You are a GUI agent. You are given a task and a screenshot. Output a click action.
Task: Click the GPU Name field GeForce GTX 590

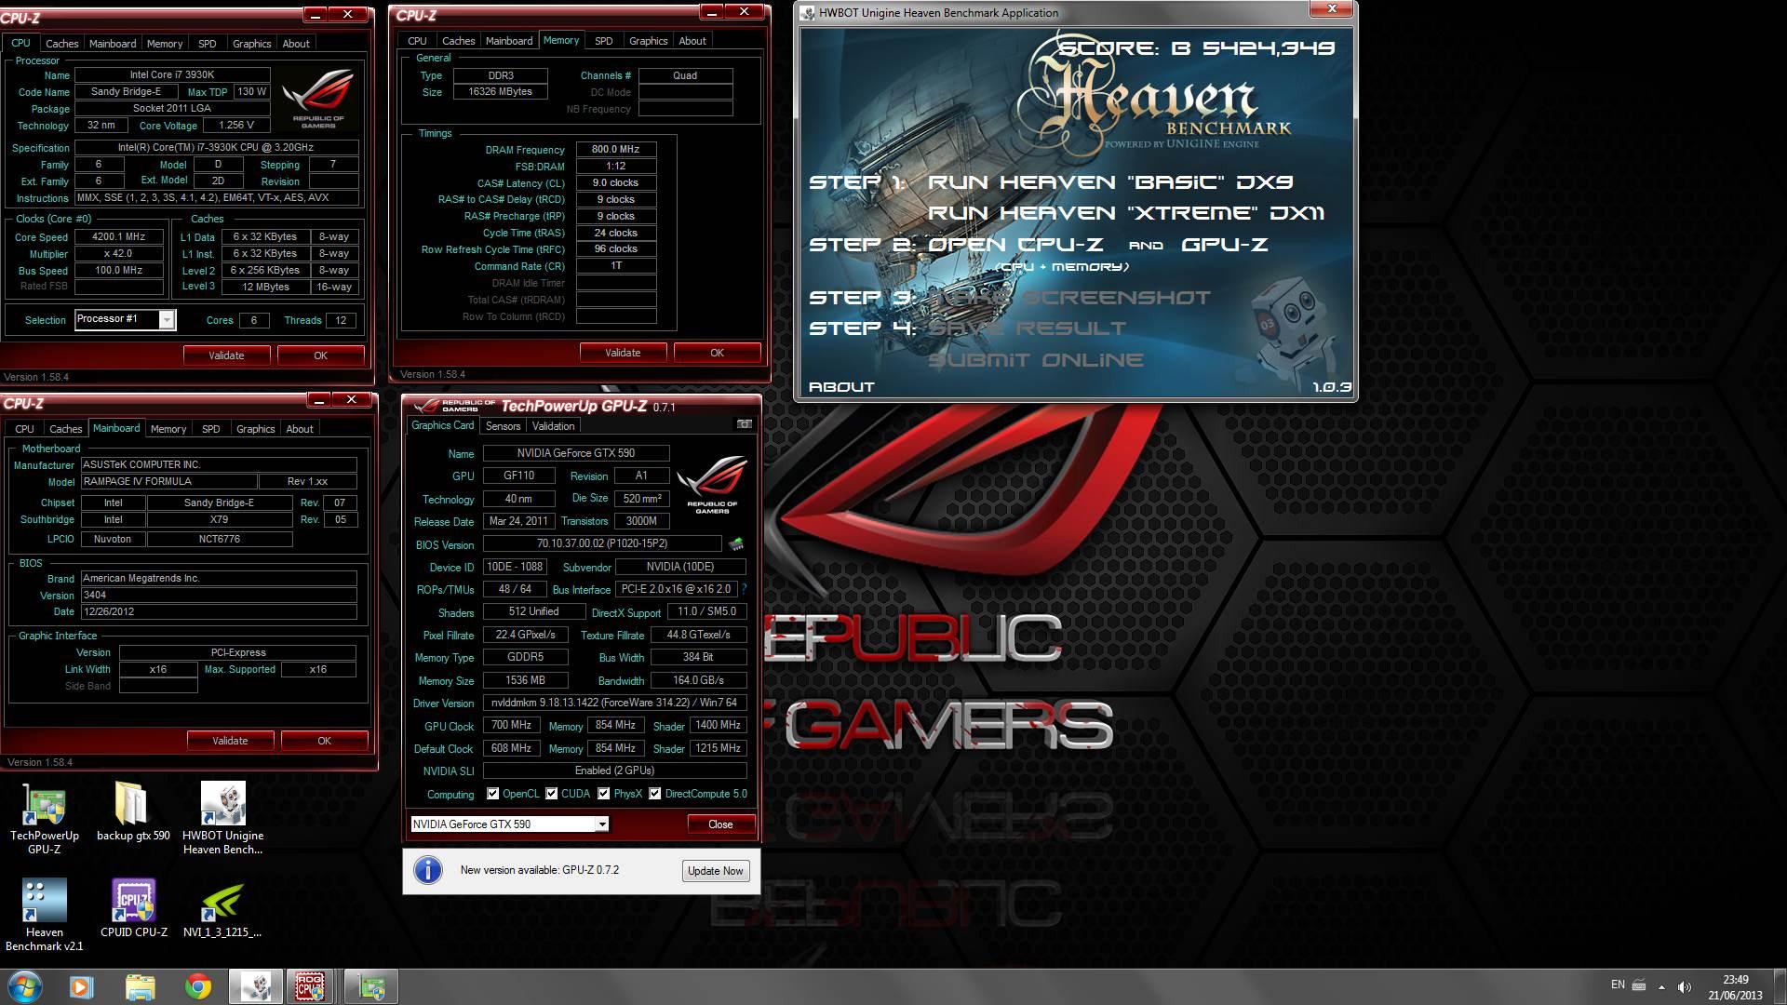(576, 453)
